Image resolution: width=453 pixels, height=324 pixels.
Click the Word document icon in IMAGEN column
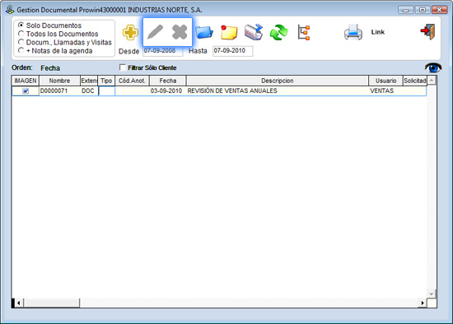26,91
